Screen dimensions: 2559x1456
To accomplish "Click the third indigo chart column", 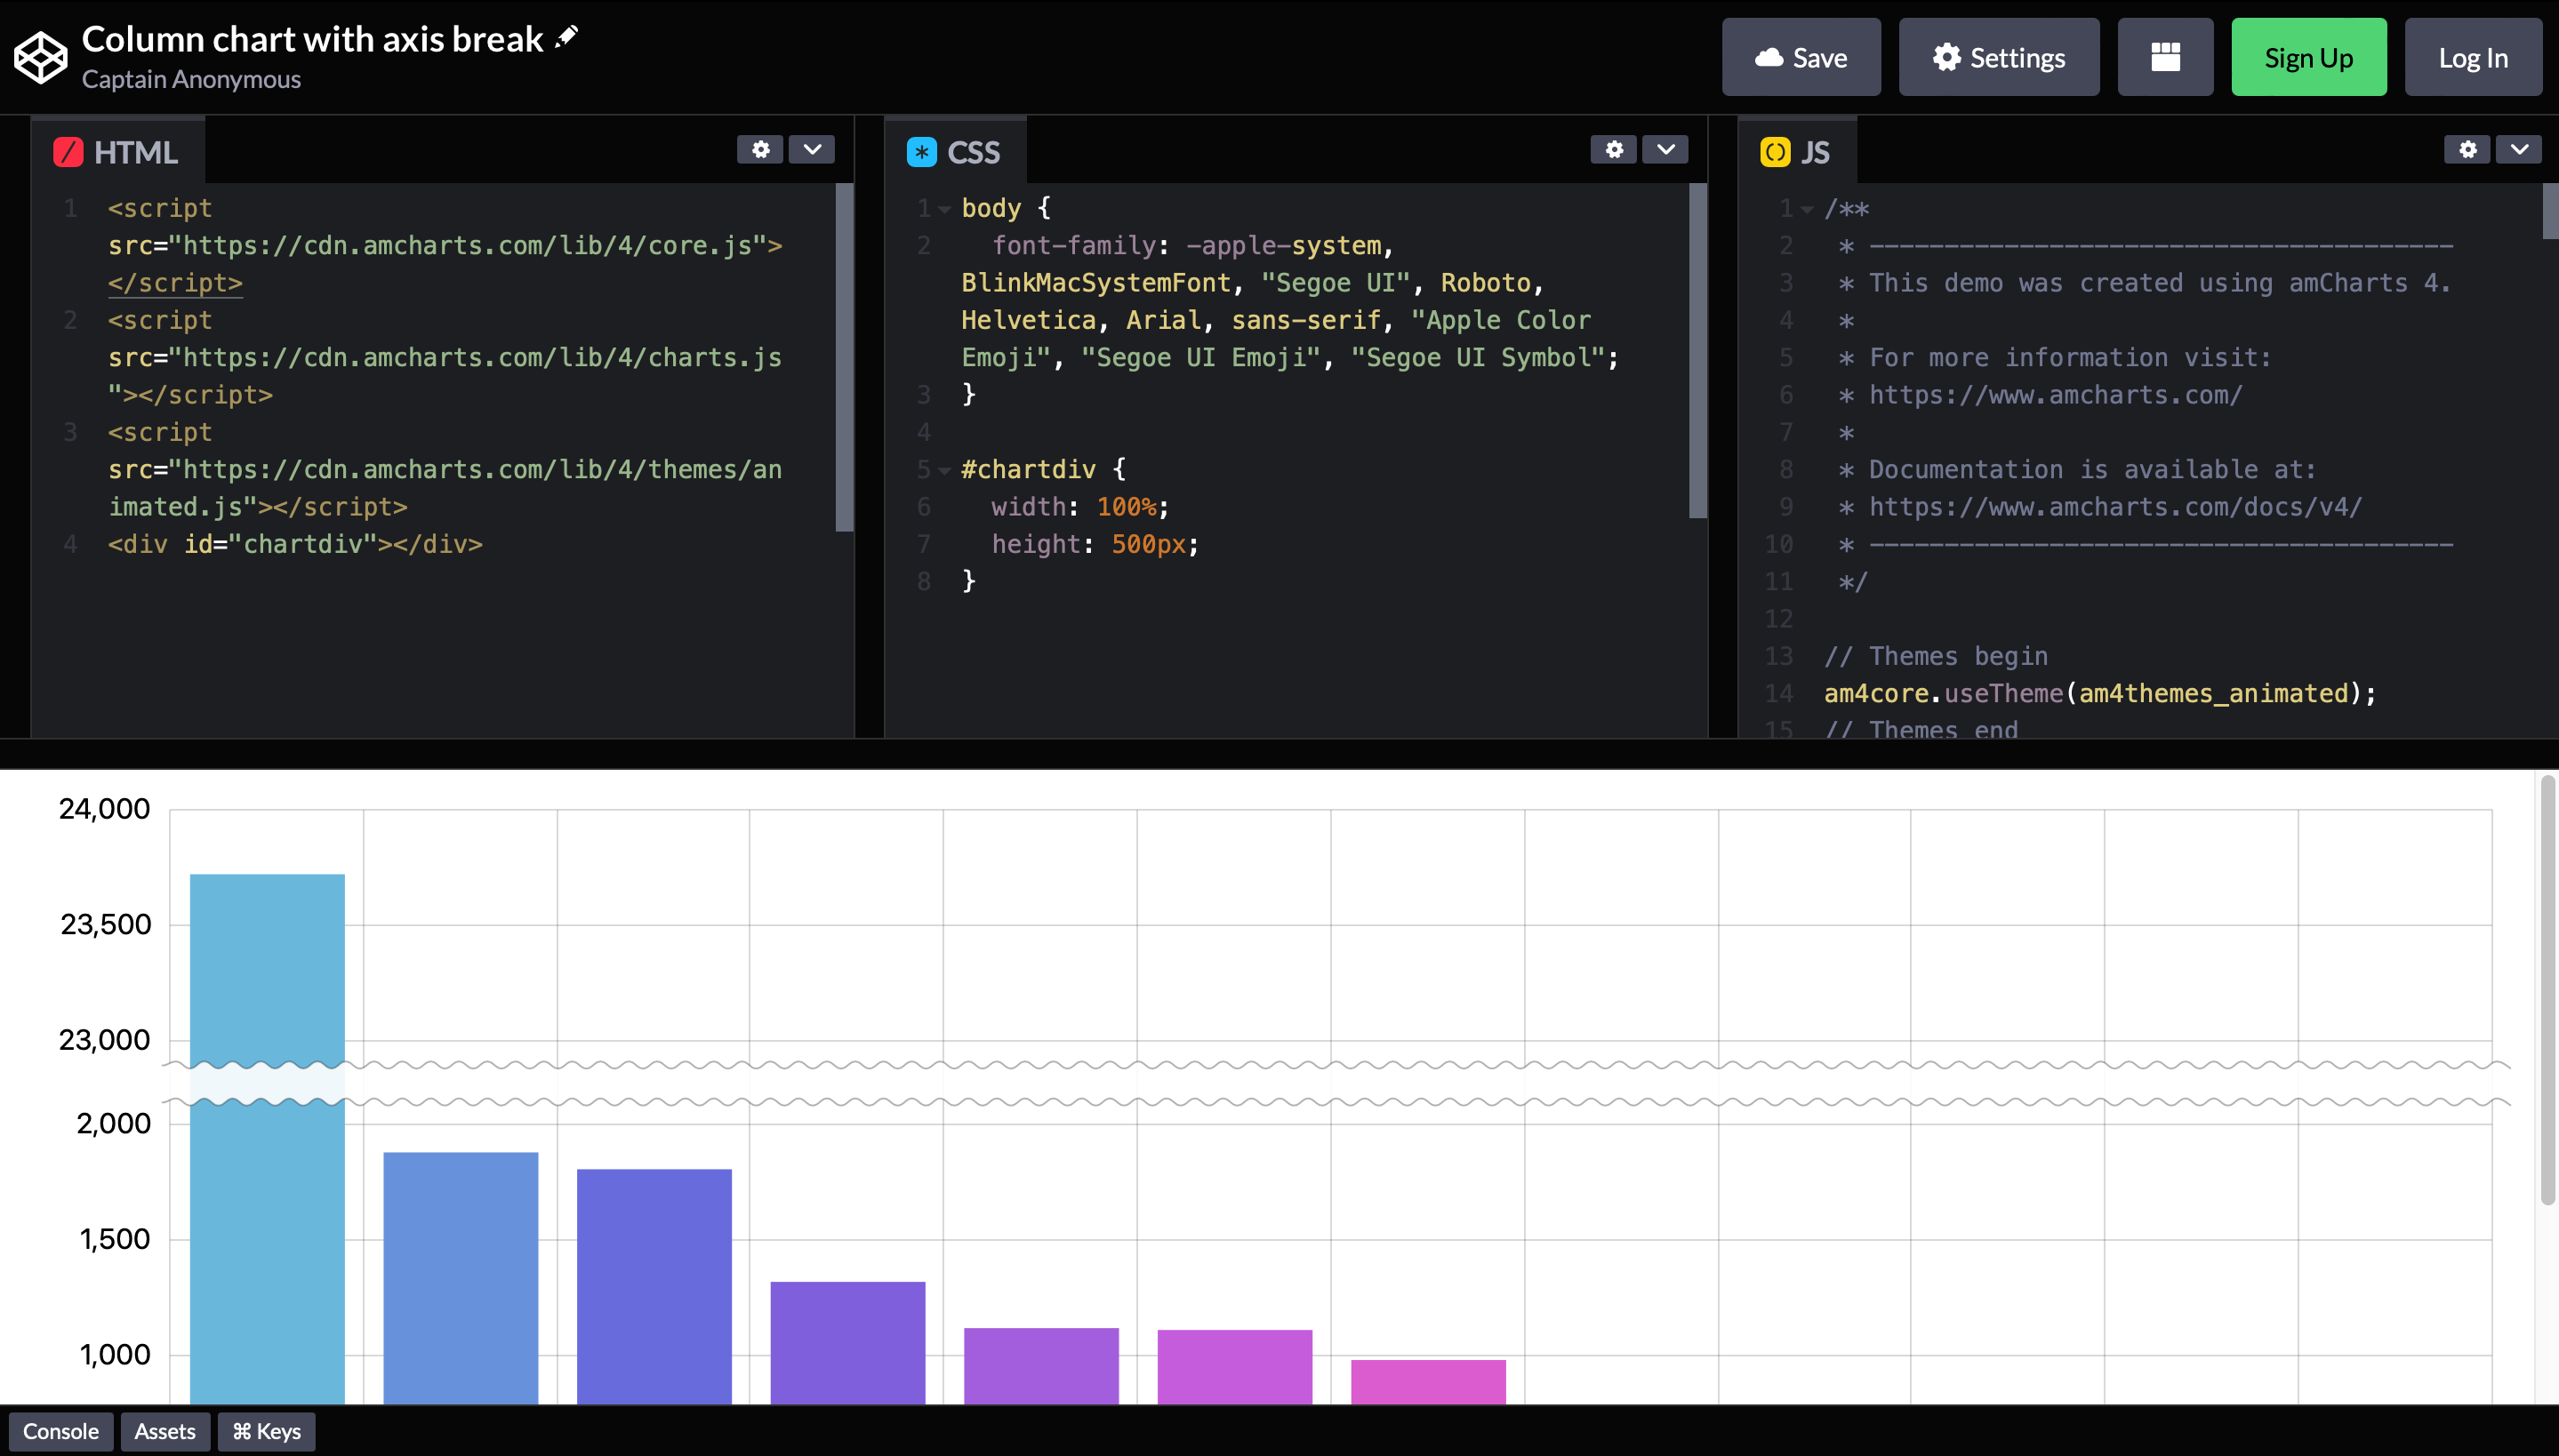I will (654, 1286).
